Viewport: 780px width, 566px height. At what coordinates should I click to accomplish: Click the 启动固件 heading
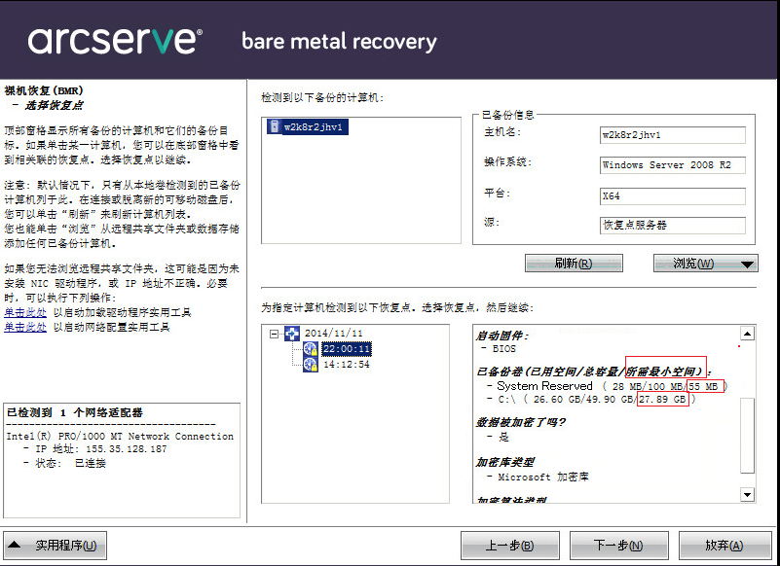(502, 336)
